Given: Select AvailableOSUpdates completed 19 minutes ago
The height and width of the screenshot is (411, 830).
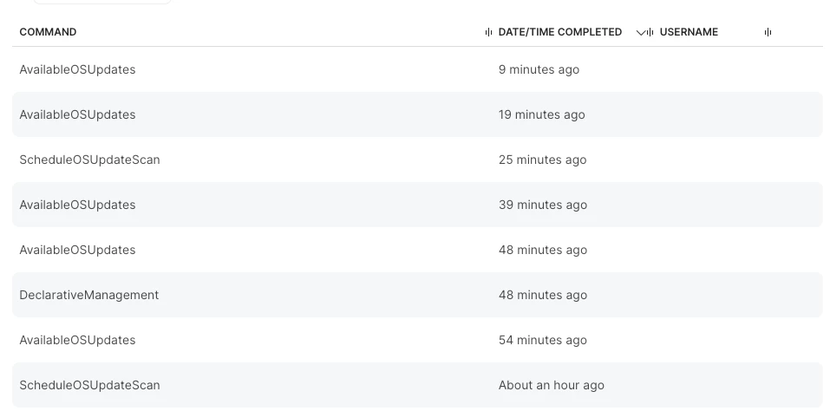Looking at the screenshot, I should click(x=417, y=114).
